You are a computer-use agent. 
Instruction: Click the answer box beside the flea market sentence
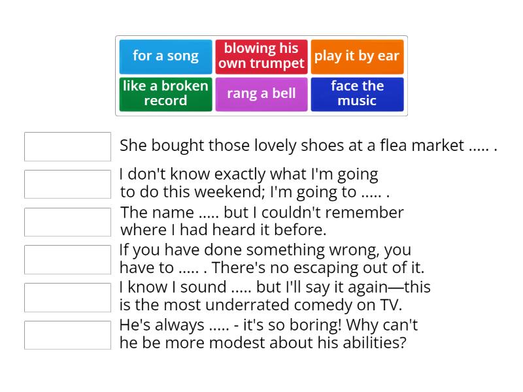(67, 146)
